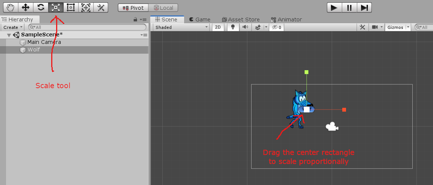Open the Shaded draw mode dropdown

[181, 27]
